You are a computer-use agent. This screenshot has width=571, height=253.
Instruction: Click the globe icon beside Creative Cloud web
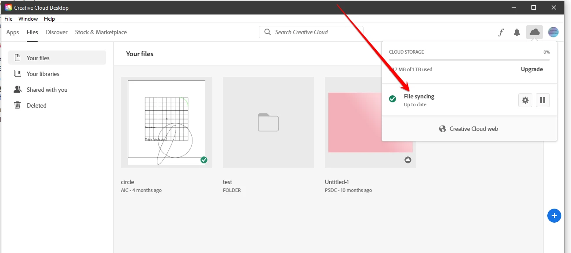point(443,129)
